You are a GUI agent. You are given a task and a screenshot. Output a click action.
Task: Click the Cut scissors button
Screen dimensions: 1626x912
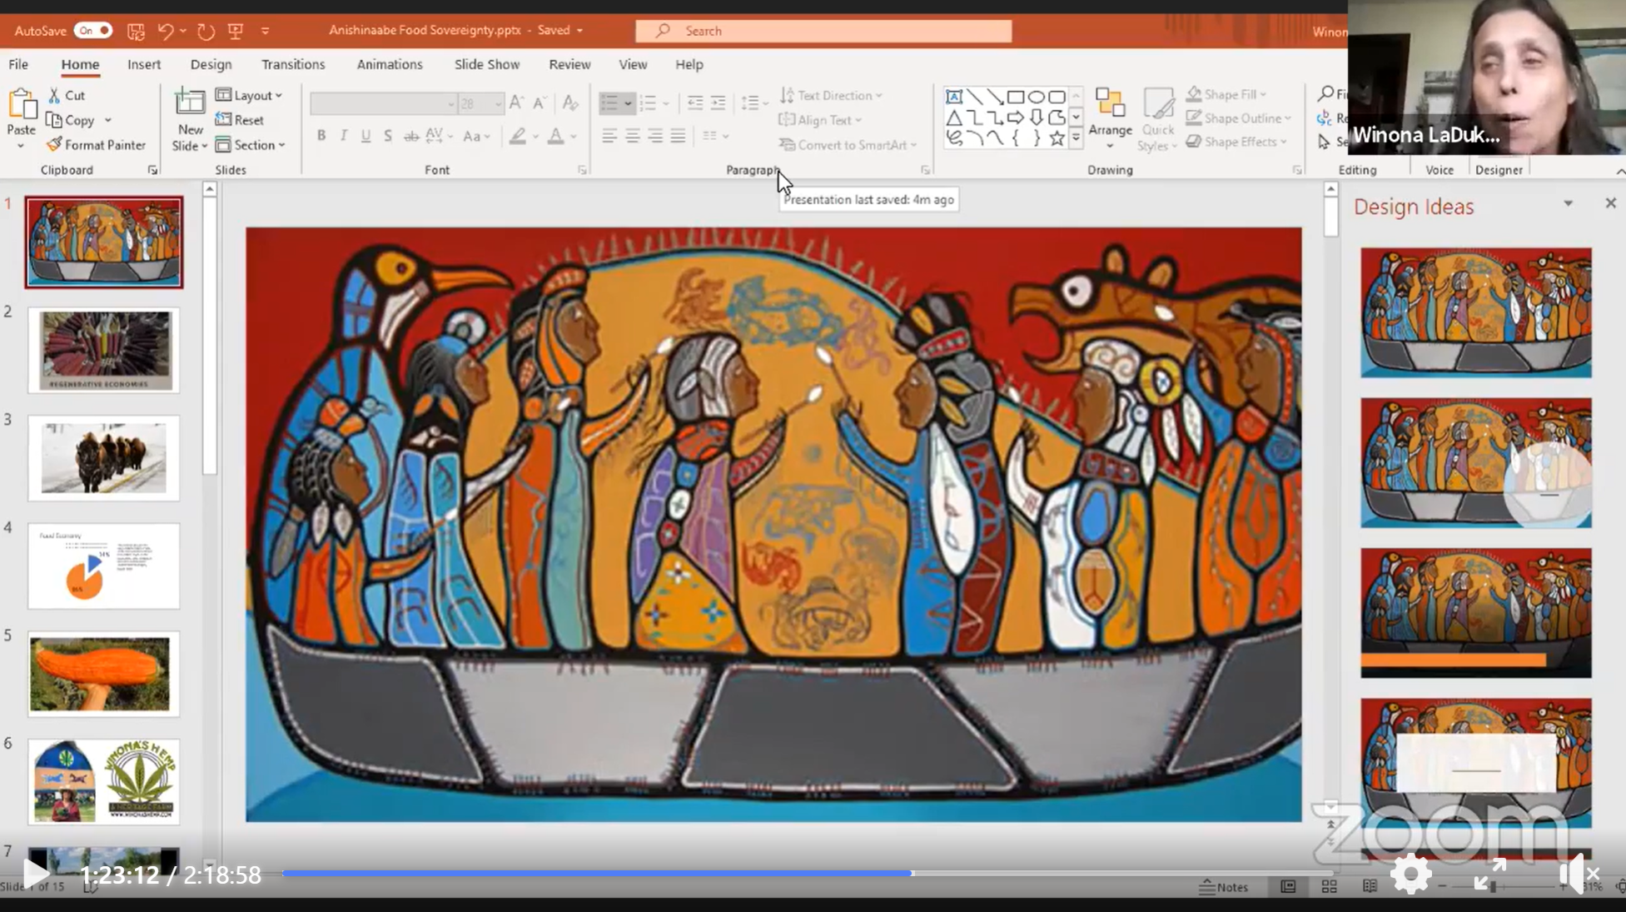click(67, 95)
